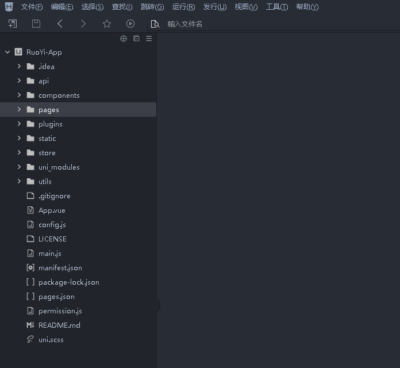Open the 编辑(E) menu
This screenshot has width=400, height=368.
point(62,7)
